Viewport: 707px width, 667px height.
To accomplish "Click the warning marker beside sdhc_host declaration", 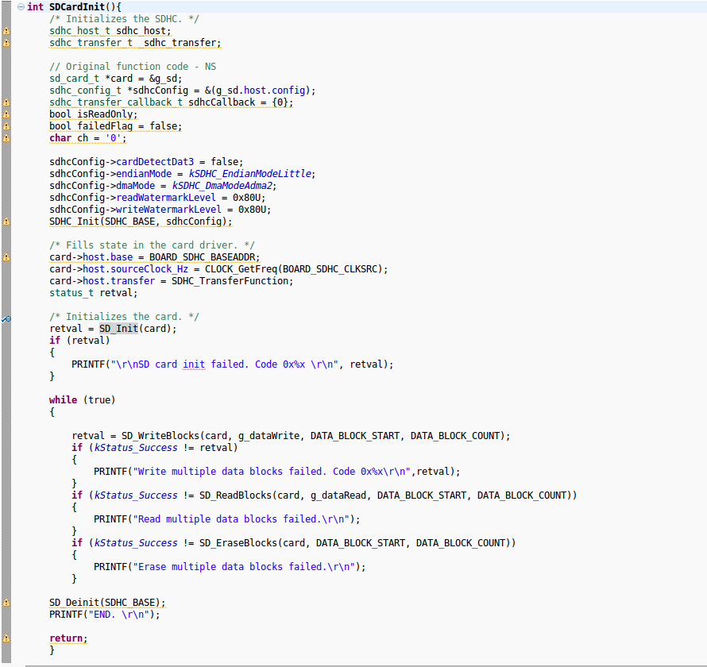I will pyautogui.click(x=6, y=30).
